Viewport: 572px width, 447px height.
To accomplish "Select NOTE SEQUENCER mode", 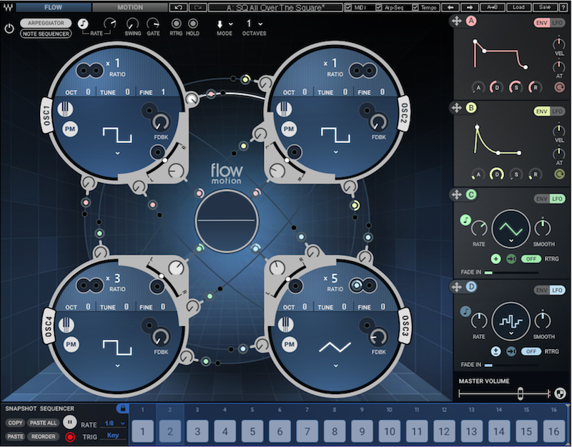I will click(46, 34).
